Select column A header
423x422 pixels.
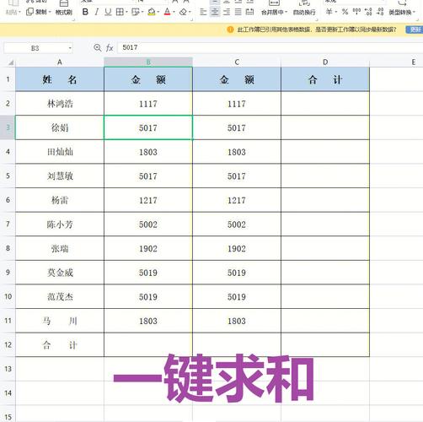tap(60, 62)
